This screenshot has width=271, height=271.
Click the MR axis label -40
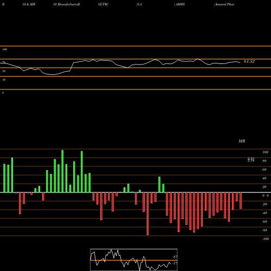tap(264, 213)
